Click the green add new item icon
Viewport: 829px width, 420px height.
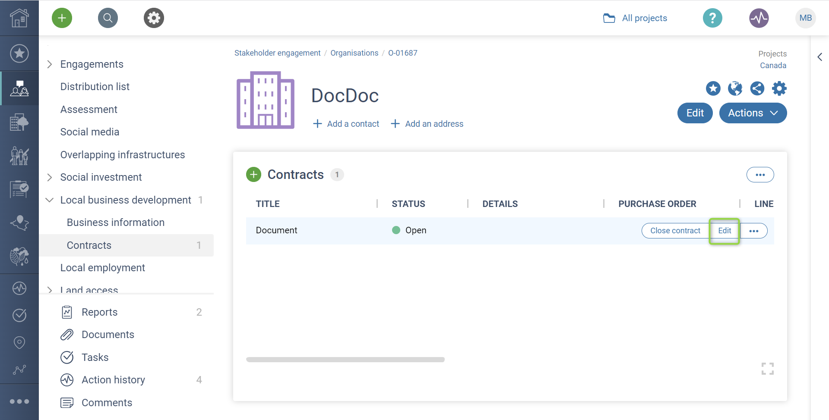click(62, 18)
